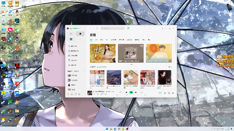Open the play queue list icon
Viewport: 234px width, 131px height.
173,93
